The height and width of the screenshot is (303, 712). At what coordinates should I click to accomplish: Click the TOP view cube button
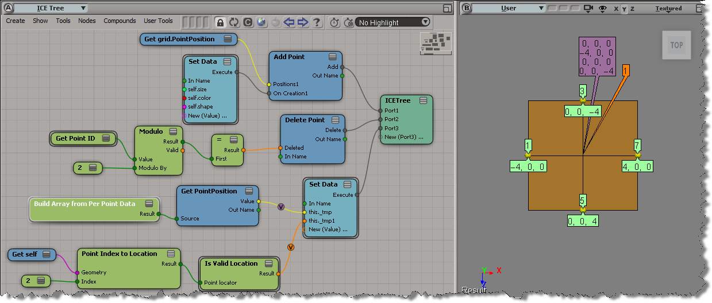pyautogui.click(x=676, y=45)
